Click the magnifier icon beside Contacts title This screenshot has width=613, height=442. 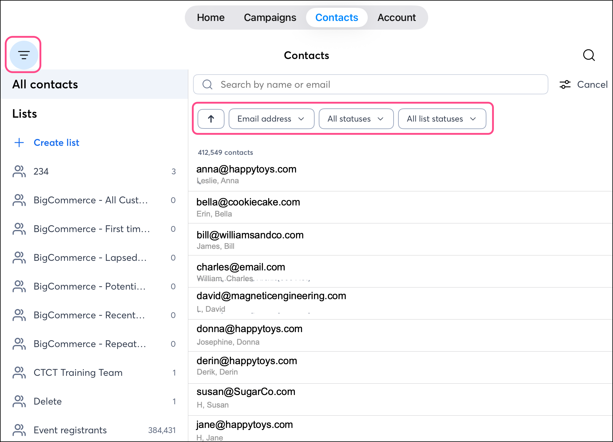tap(588, 55)
